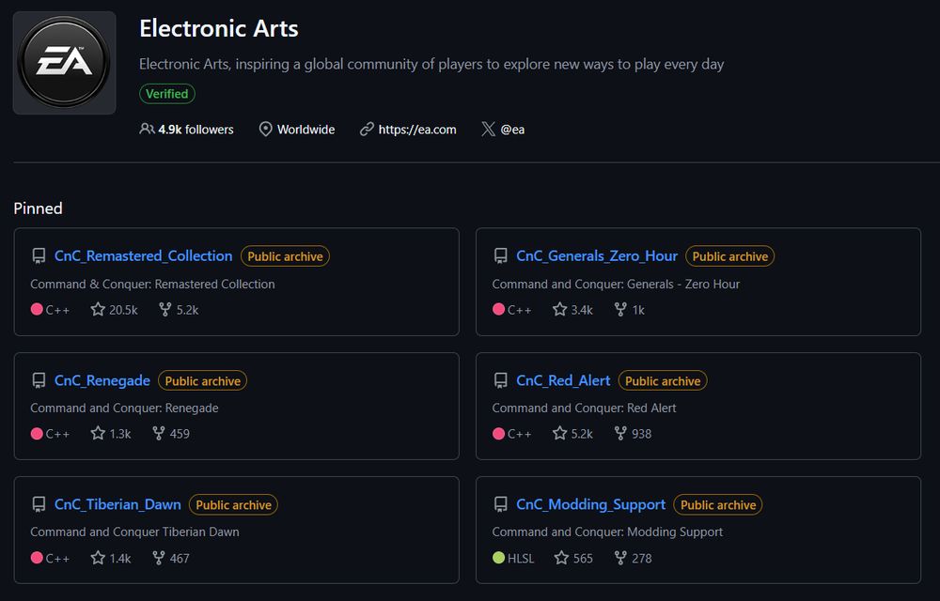
Task: Open the CnC_Remastered_Collection repository
Action: click(x=143, y=256)
